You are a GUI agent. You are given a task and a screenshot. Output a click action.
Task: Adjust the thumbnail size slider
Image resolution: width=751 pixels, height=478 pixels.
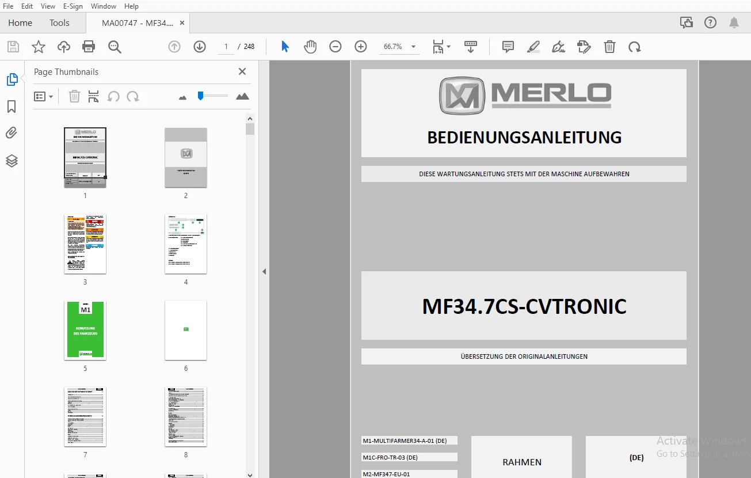[200, 96]
